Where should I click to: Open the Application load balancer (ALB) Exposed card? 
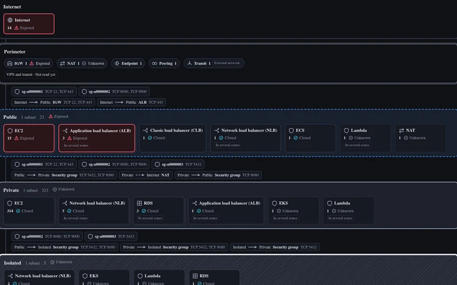point(97,138)
